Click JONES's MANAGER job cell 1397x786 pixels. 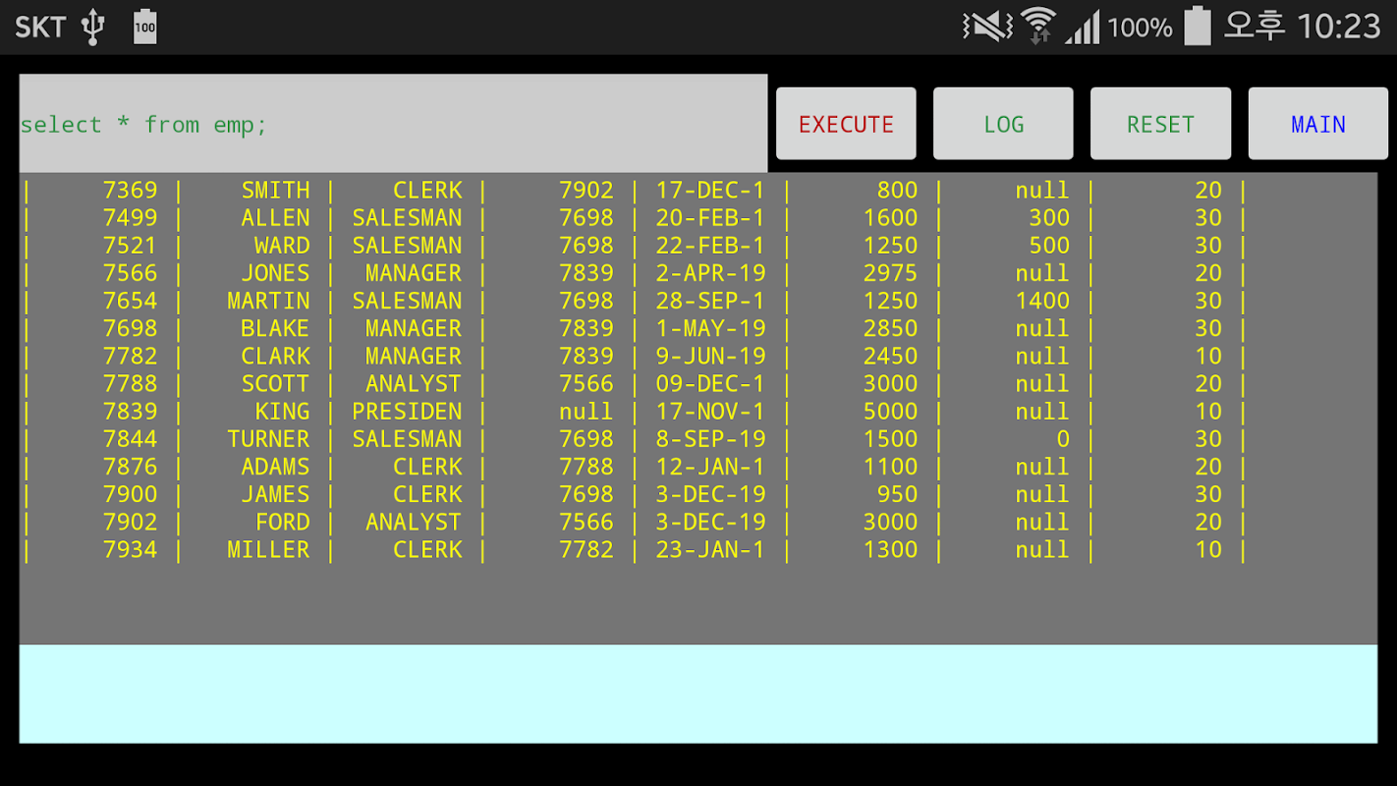(x=414, y=273)
